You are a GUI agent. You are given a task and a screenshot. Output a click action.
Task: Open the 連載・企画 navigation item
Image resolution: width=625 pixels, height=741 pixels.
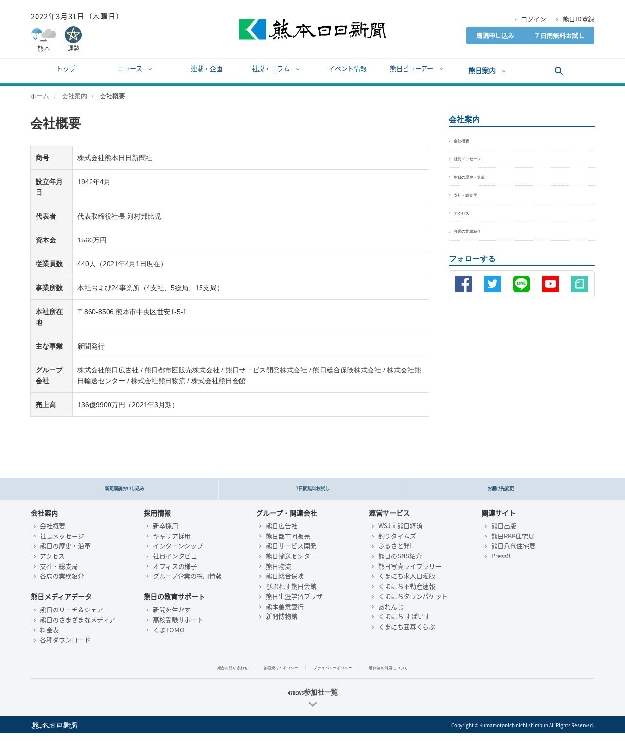pos(206,69)
